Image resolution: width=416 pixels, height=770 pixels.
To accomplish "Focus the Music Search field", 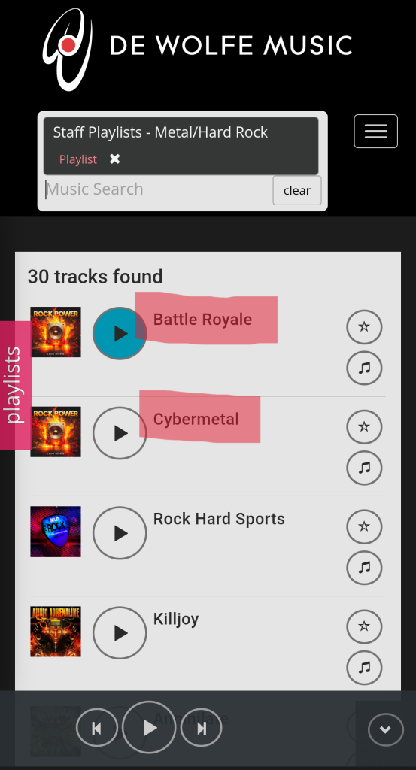I will tap(158, 189).
